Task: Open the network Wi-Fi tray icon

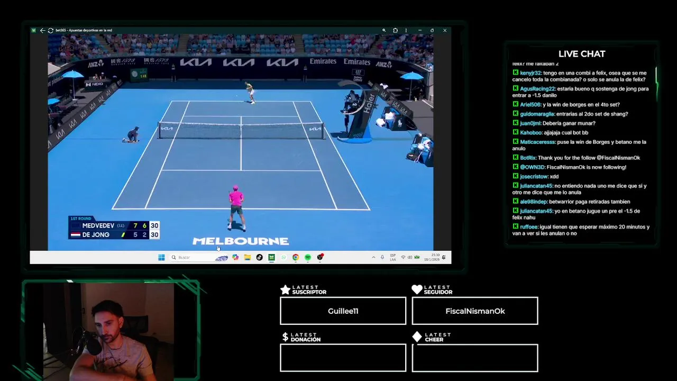Action: click(x=403, y=257)
